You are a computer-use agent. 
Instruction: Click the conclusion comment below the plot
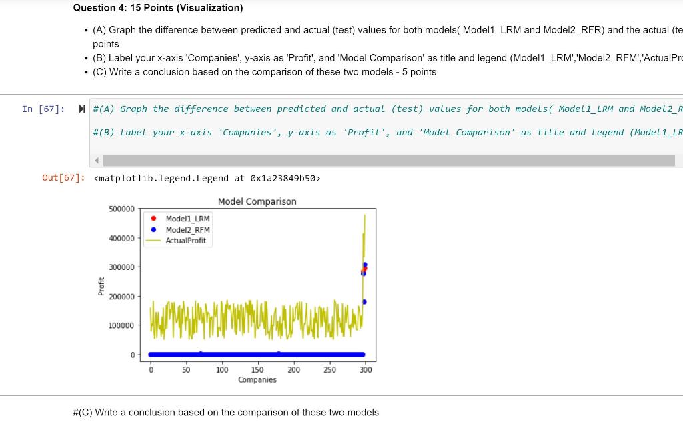point(225,412)
